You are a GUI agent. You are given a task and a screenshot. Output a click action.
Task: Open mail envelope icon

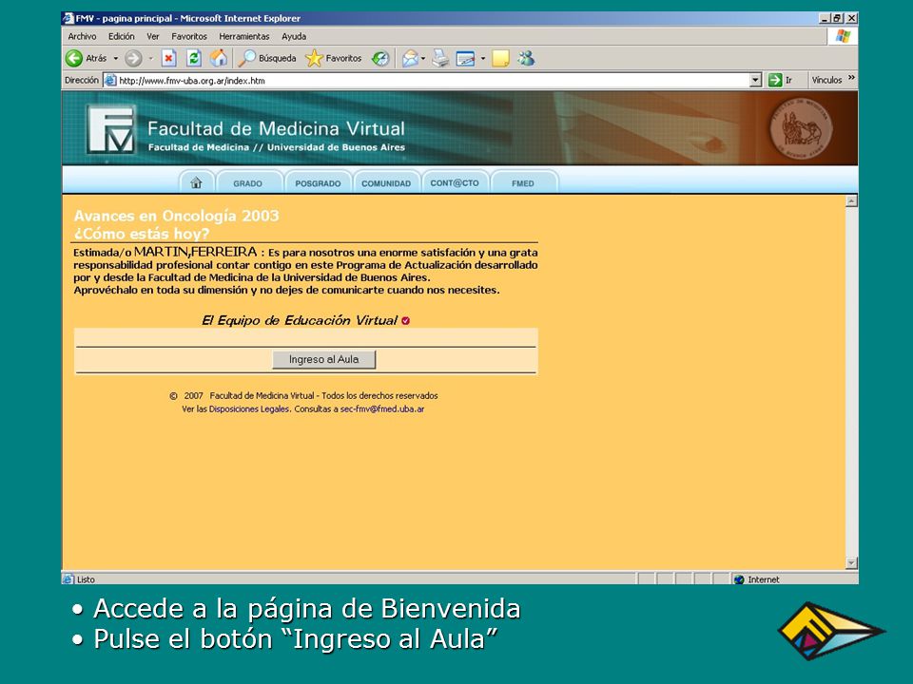410,58
